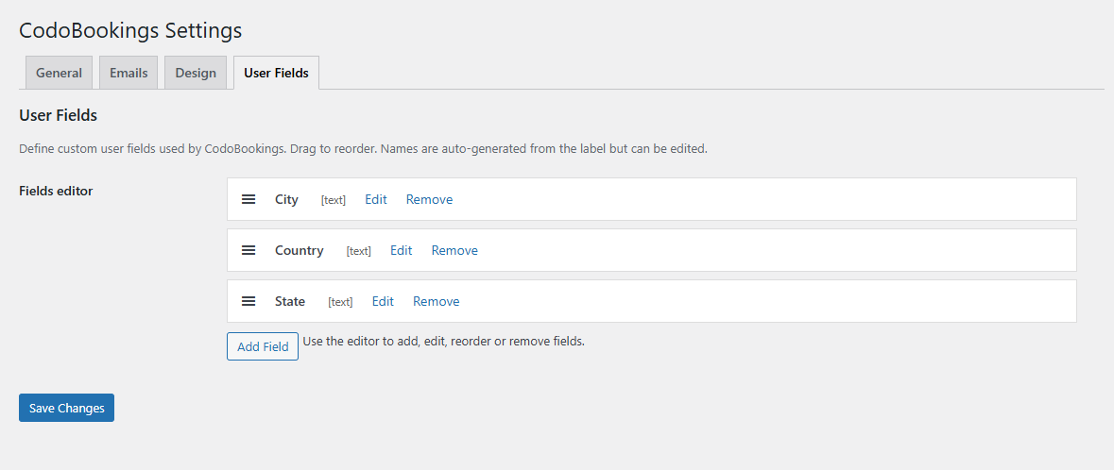Image resolution: width=1114 pixels, height=470 pixels.
Task: Select the User Fields tab
Action: point(276,73)
